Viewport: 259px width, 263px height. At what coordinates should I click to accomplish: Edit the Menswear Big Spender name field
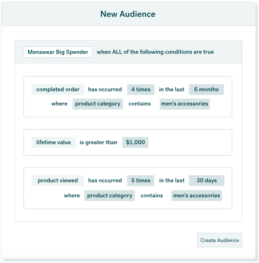58,52
